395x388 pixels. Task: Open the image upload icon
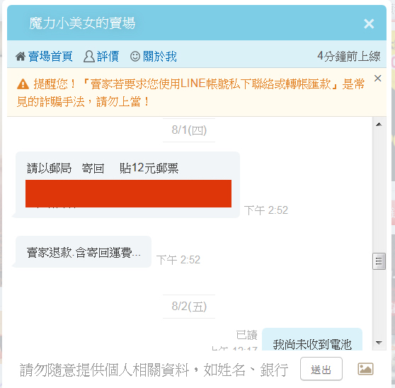(365, 369)
